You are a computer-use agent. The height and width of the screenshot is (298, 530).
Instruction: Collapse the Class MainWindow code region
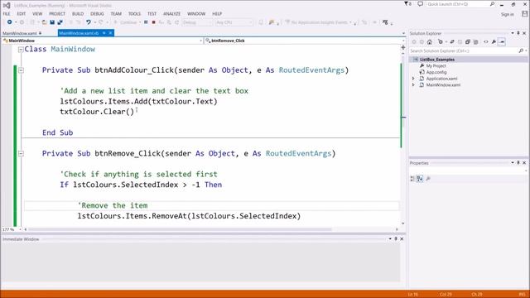[21, 50]
